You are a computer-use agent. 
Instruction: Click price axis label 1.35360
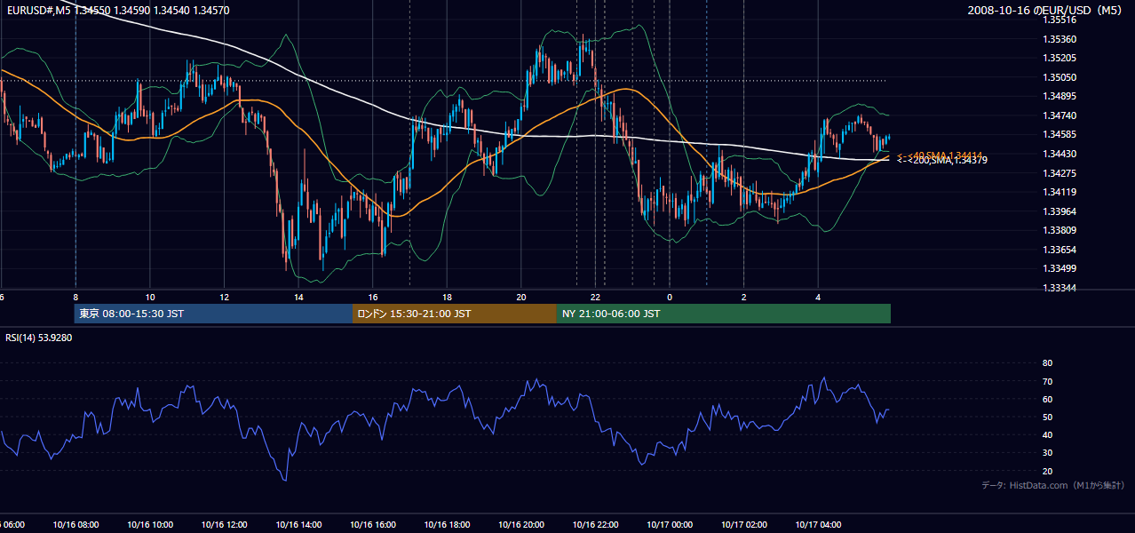point(1059,39)
